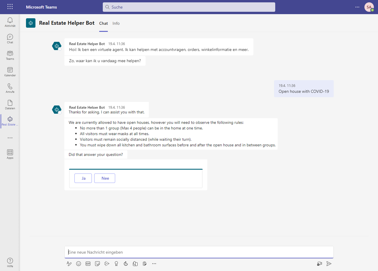Image resolution: width=378 pixels, height=271 pixels.
Task: Click 'Zo, waar kan ik u vandaag mee helpen?'
Action: point(105,61)
